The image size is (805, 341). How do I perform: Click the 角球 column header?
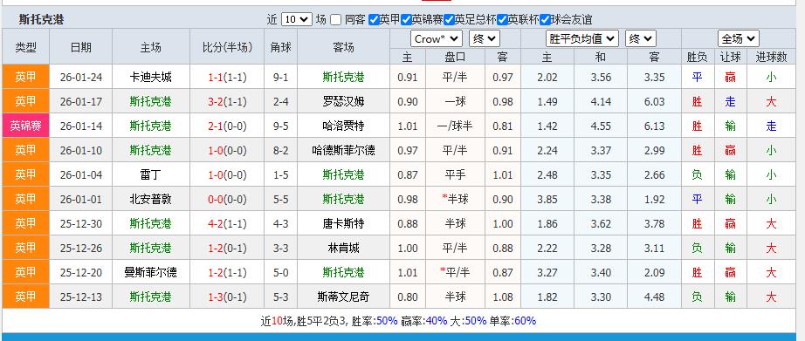(x=281, y=47)
